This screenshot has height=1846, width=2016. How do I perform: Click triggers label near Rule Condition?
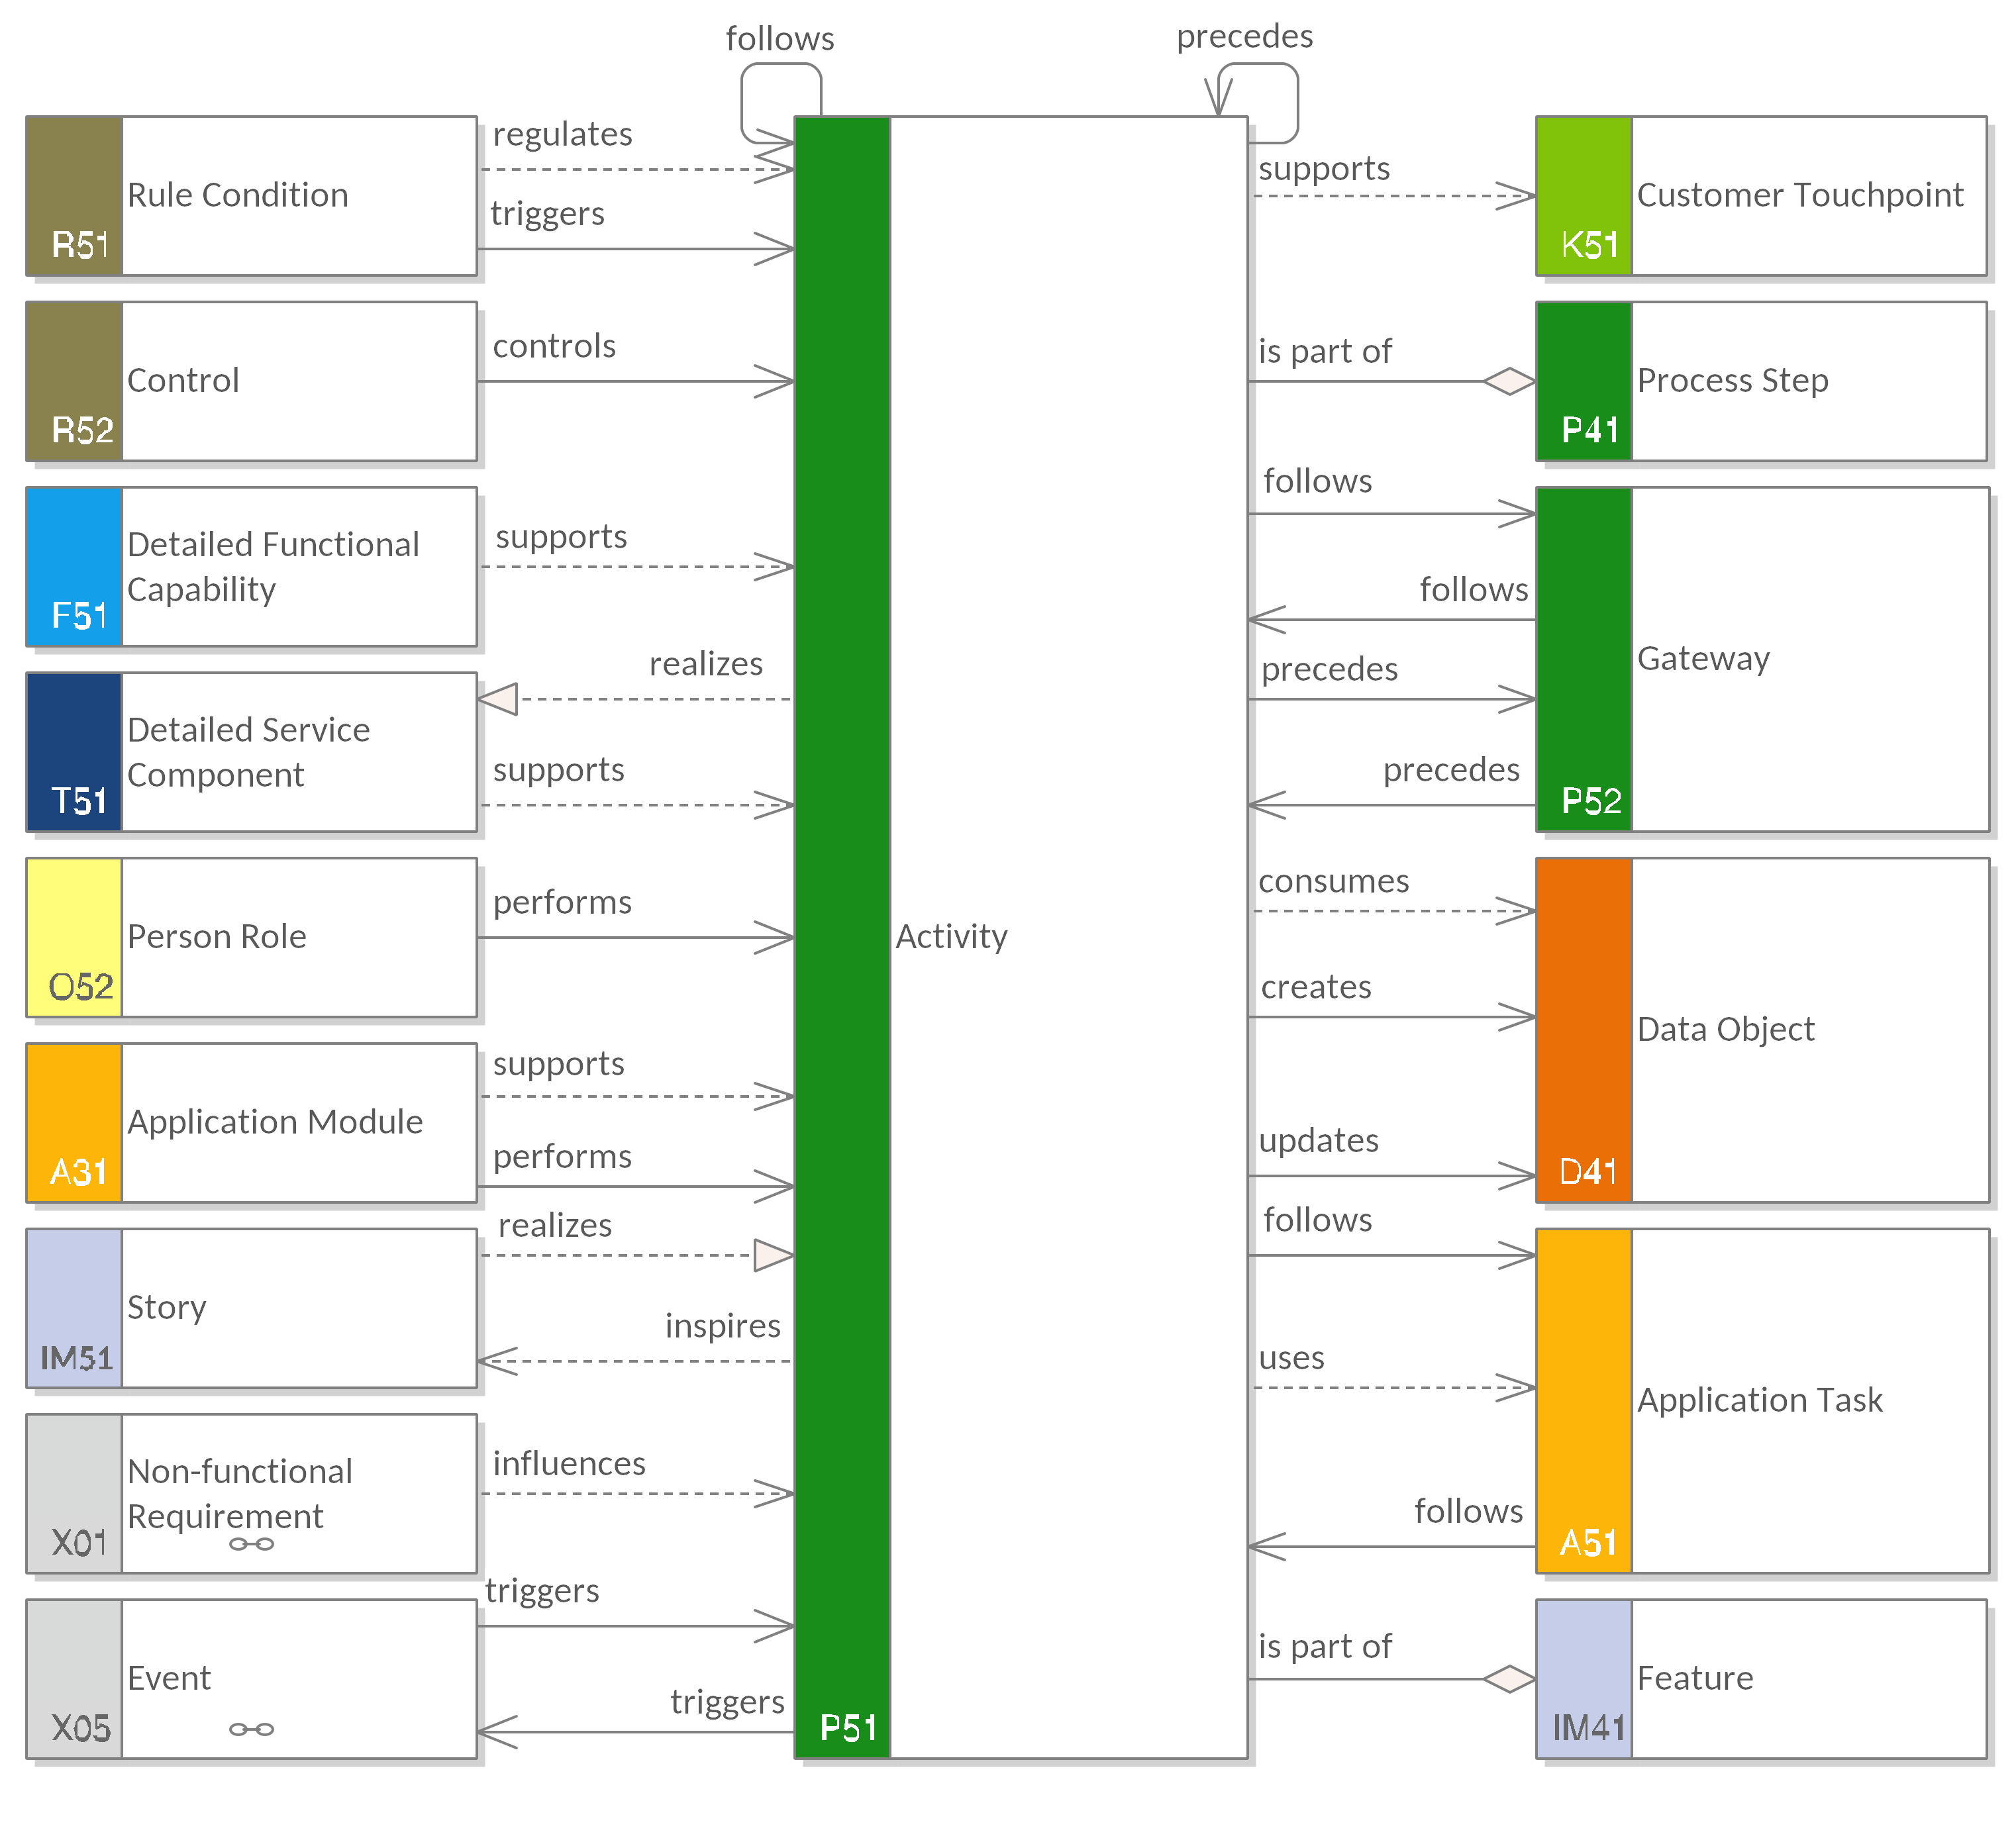point(548,214)
